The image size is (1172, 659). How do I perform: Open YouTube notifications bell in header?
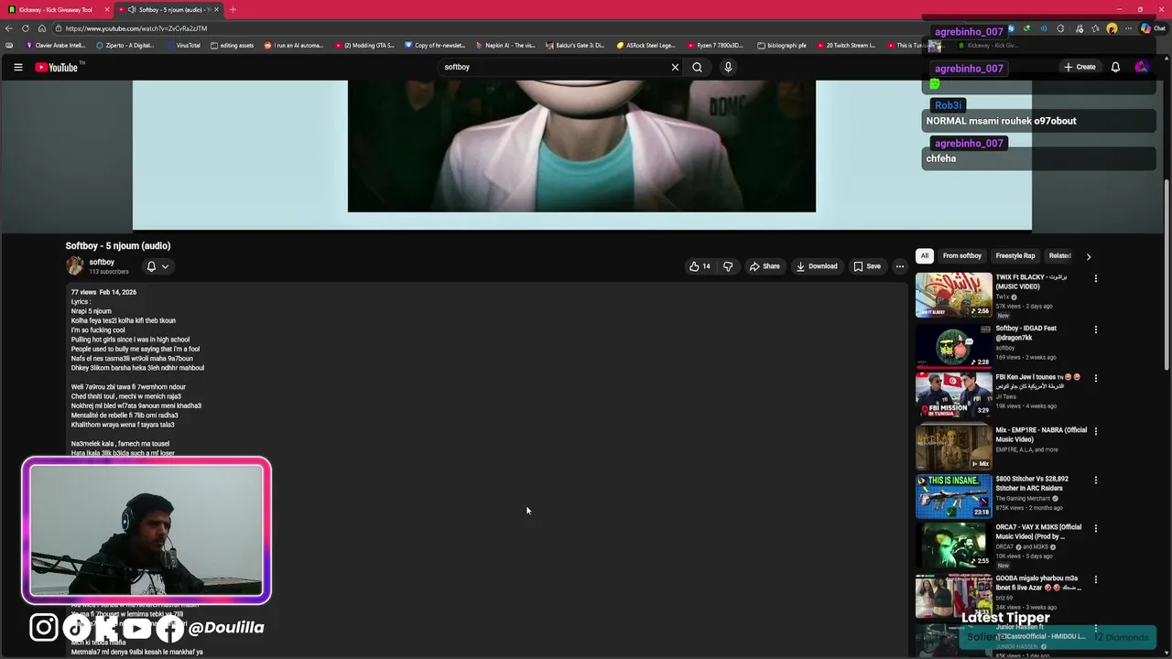1115,67
